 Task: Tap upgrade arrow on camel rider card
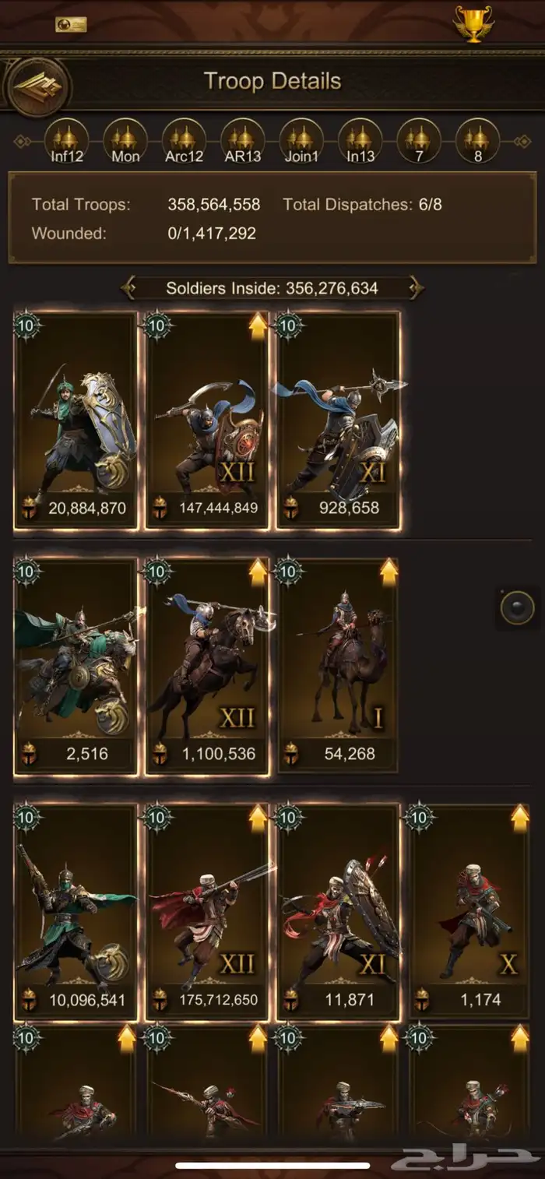coord(389,573)
